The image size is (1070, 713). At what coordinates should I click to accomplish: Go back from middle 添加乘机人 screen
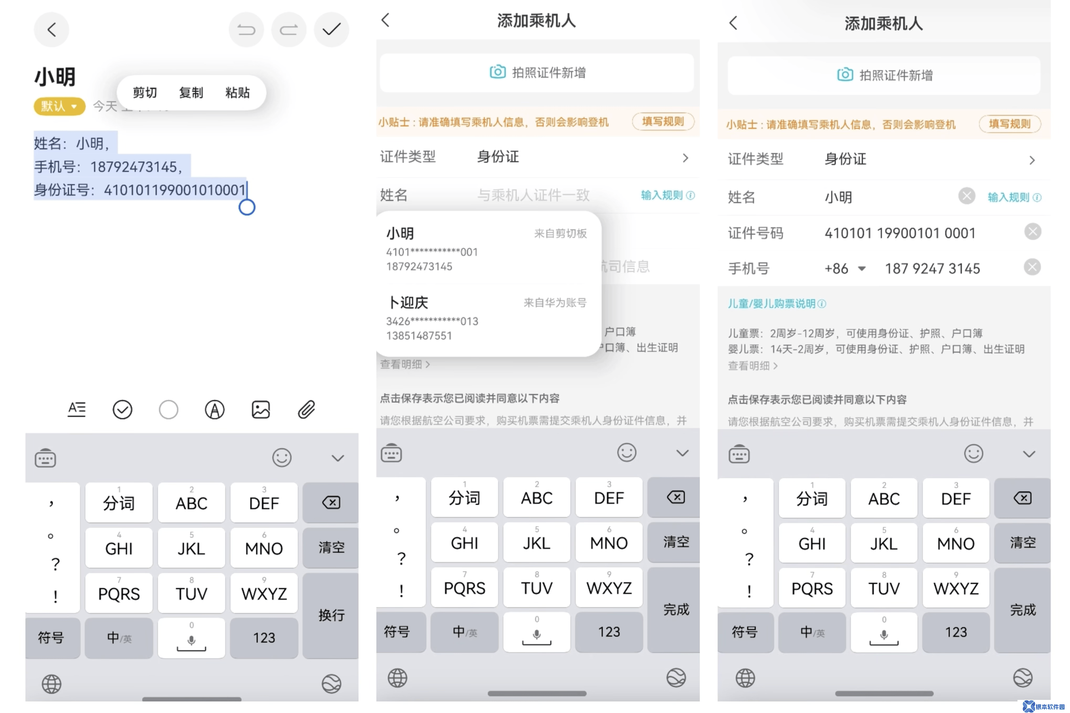click(386, 20)
